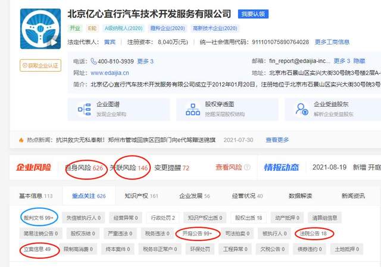Select 司法拍卖 0 tag
This screenshot has height=267, width=381.
[237, 233]
